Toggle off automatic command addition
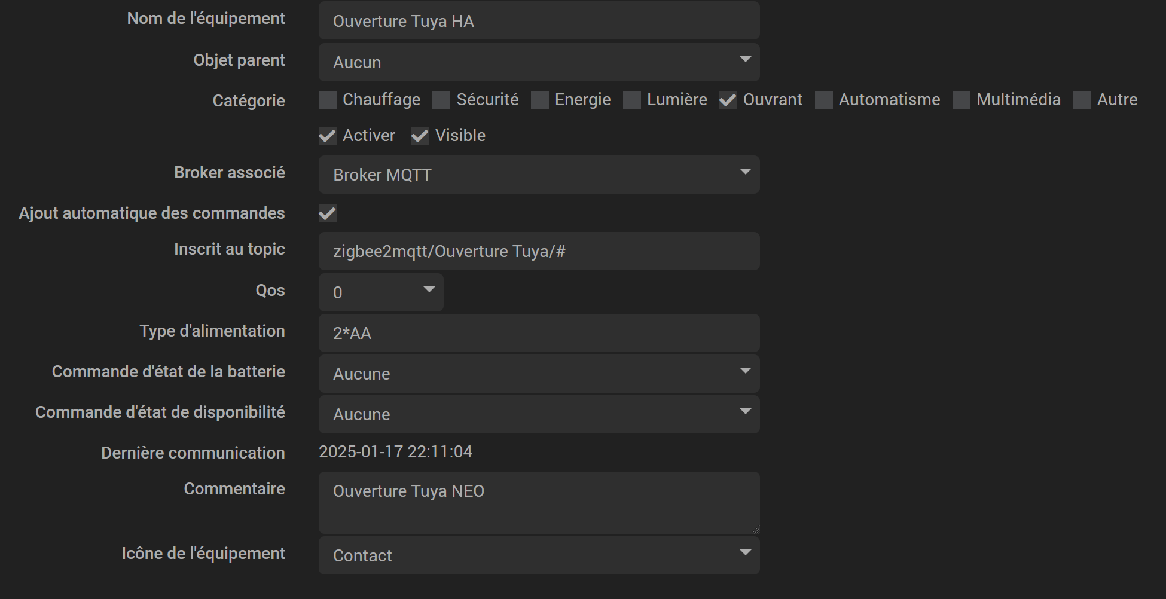Screen dimensions: 1166x599 pos(327,213)
